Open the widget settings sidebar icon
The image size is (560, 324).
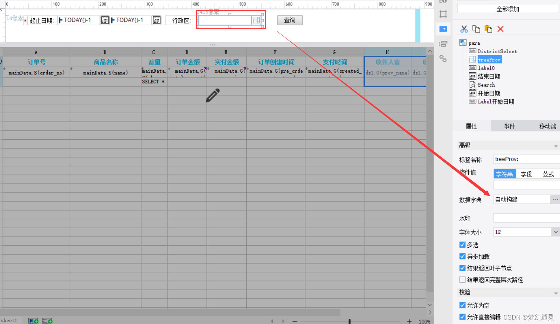(x=443, y=29)
